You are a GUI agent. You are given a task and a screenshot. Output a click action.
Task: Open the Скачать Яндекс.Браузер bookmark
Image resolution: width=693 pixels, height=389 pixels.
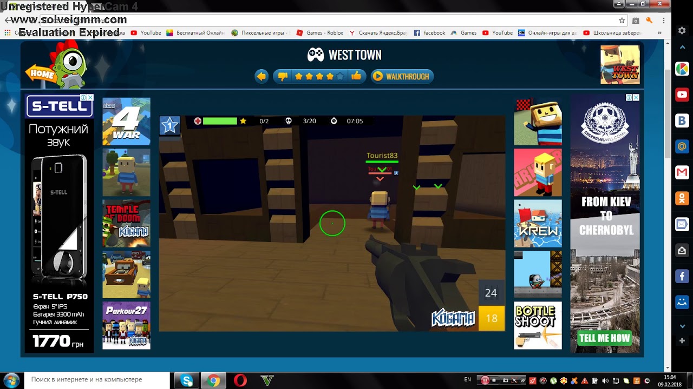(x=378, y=33)
